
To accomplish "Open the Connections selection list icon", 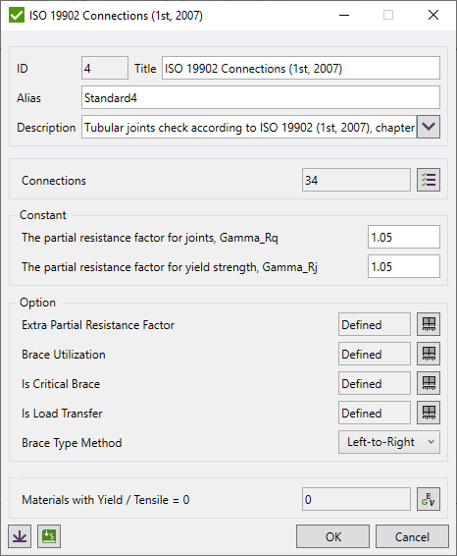I will (x=429, y=180).
